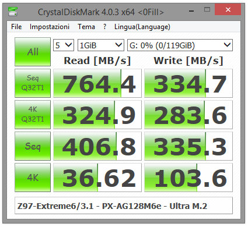Close the CrystalDiskMark window
The image size is (248, 227).
228,10
